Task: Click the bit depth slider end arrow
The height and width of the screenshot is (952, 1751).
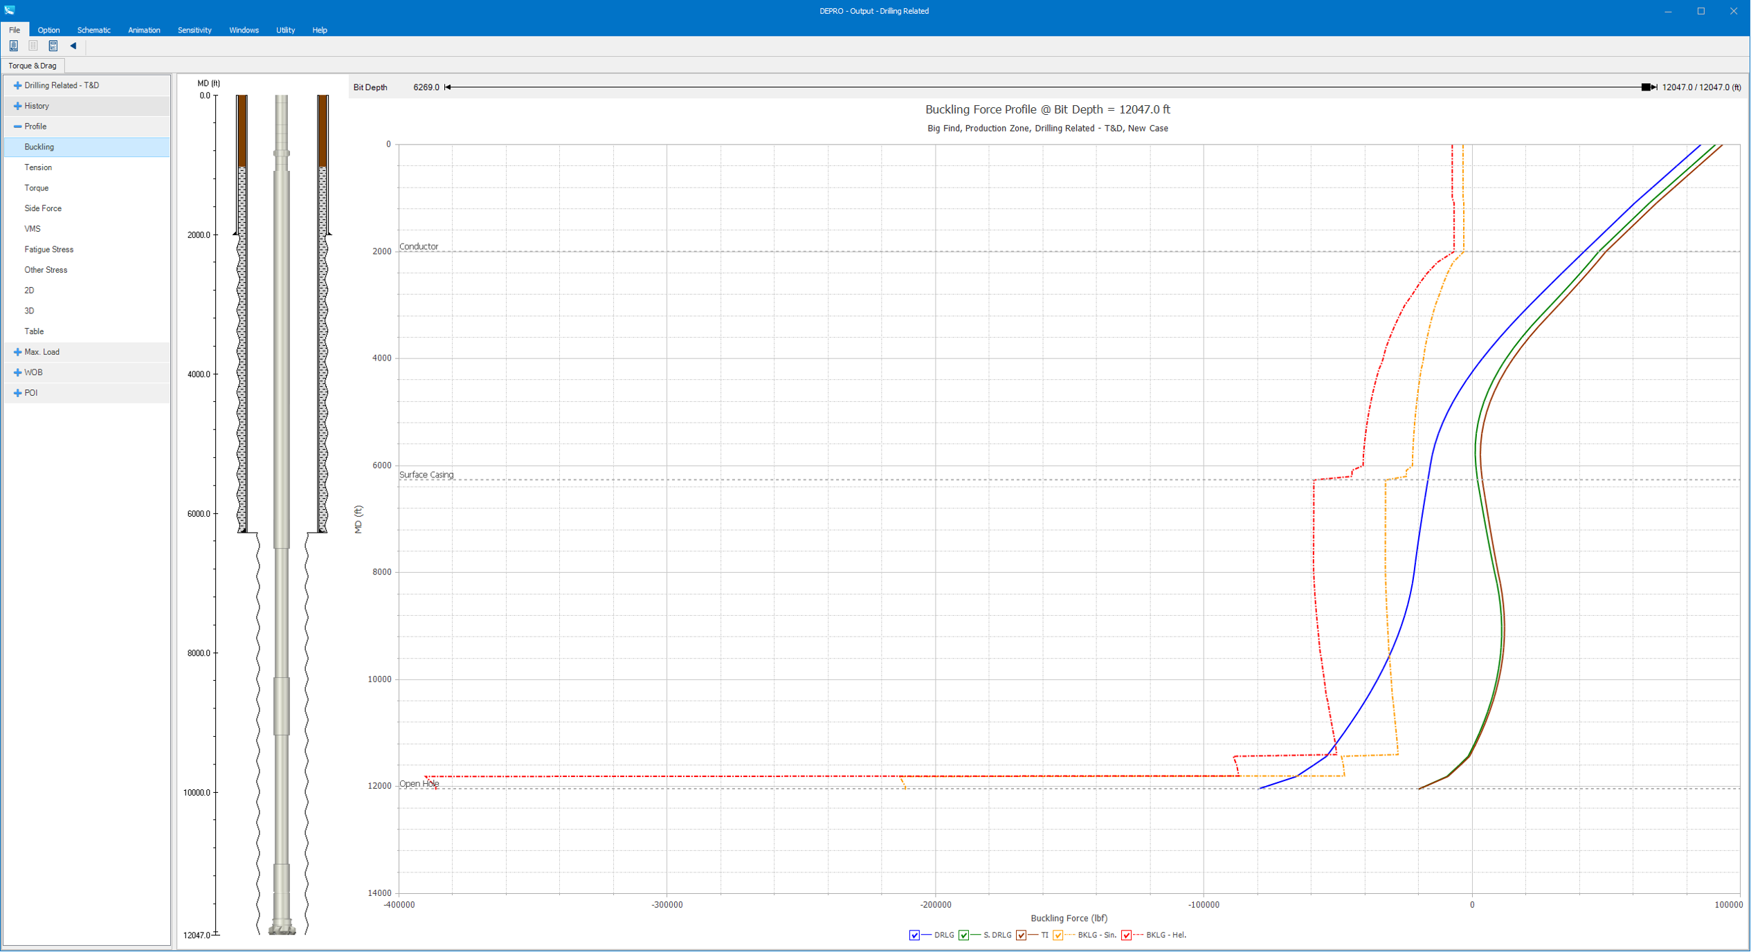Action: (x=1655, y=87)
